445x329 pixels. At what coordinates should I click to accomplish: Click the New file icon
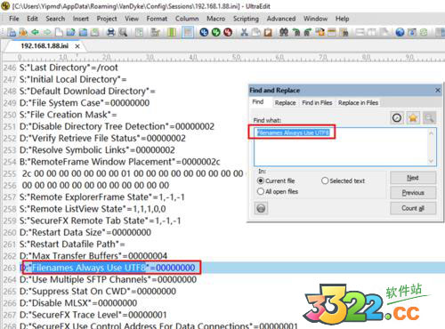pos(59,32)
